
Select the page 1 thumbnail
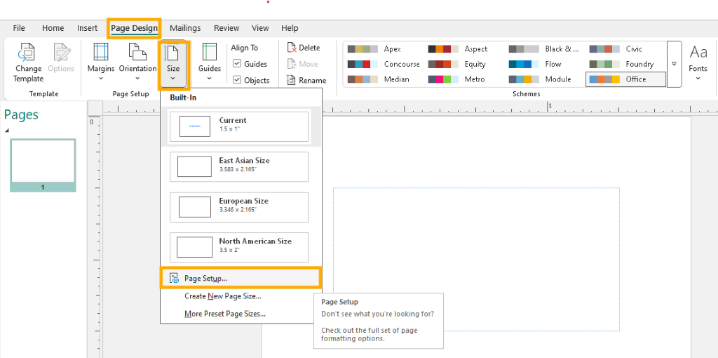pos(43,165)
